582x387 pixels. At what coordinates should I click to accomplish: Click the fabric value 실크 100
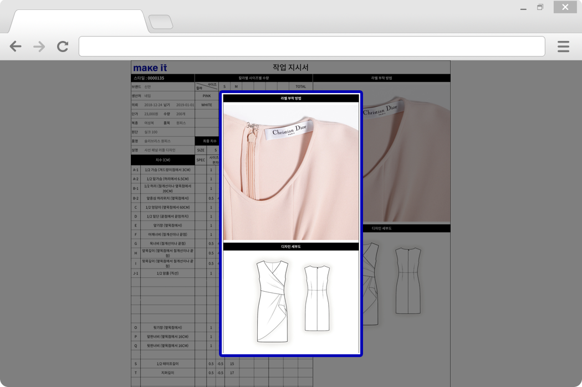click(151, 132)
